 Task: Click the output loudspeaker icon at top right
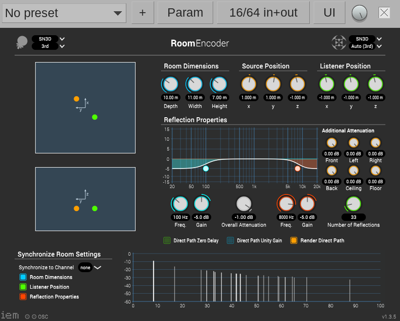pyautogui.click(x=339, y=43)
